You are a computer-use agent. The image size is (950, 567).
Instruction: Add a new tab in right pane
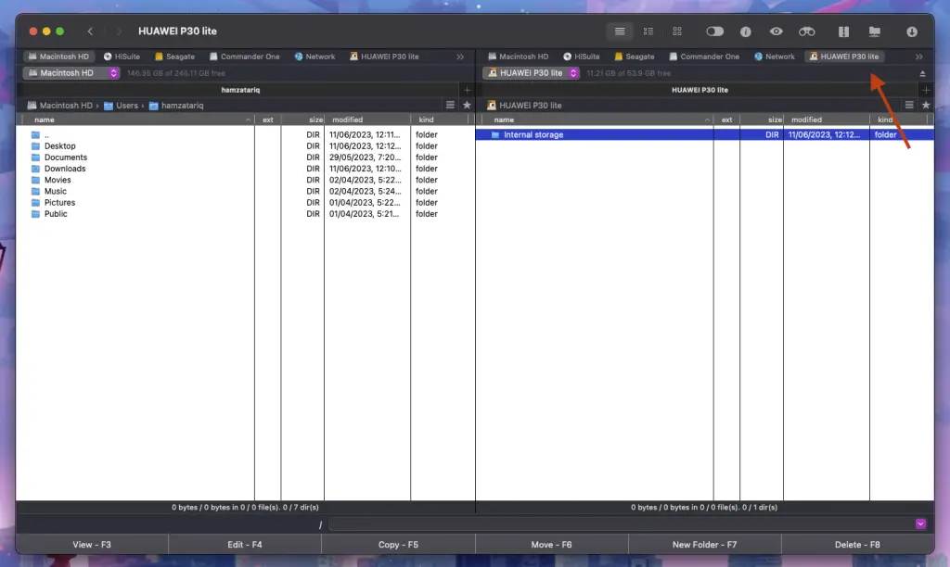pos(926,90)
